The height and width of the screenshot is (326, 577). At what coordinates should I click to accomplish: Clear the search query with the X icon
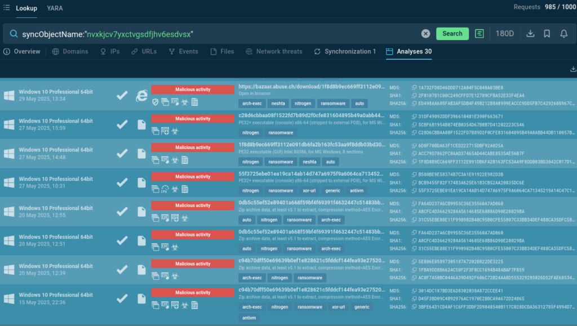426,34
